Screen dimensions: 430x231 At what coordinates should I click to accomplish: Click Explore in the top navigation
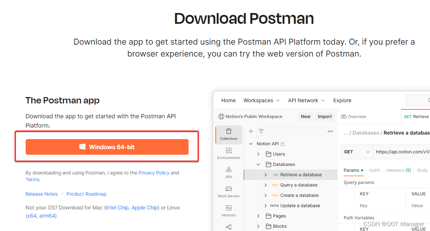(342, 100)
